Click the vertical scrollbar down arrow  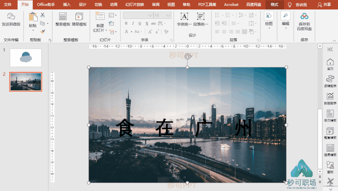pos(320,172)
